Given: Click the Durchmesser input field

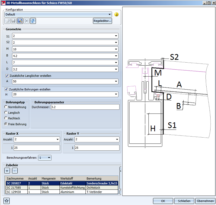Looking at the screenshot, I should (x=85, y=107).
